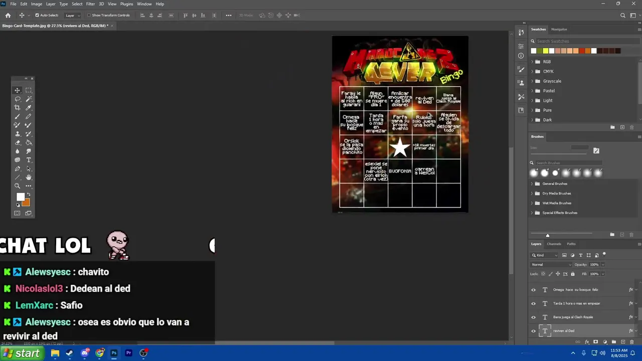The height and width of the screenshot is (361, 642).
Task: Click the background orange color swatch
Action: coord(26,203)
